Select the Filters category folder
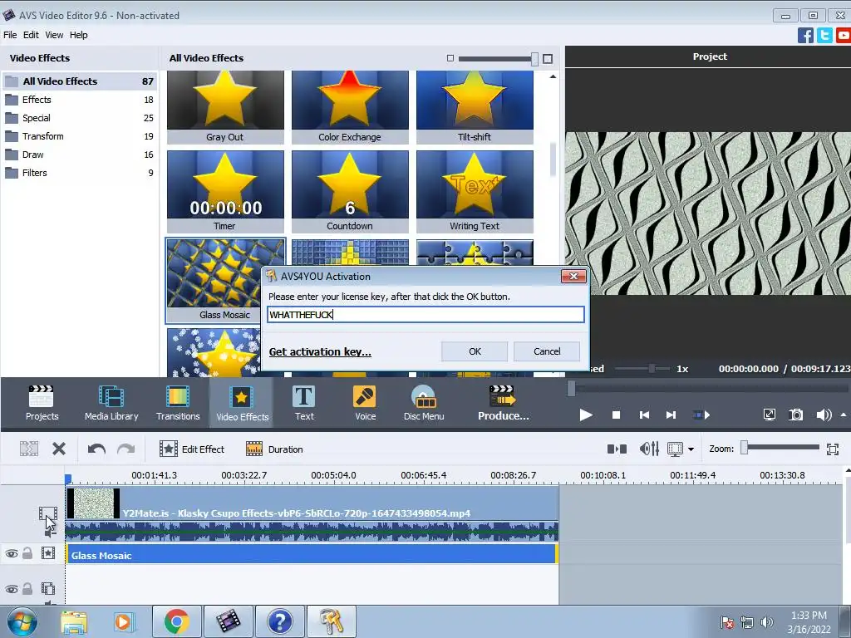Screen dimensions: 851x638 pos(80,173)
